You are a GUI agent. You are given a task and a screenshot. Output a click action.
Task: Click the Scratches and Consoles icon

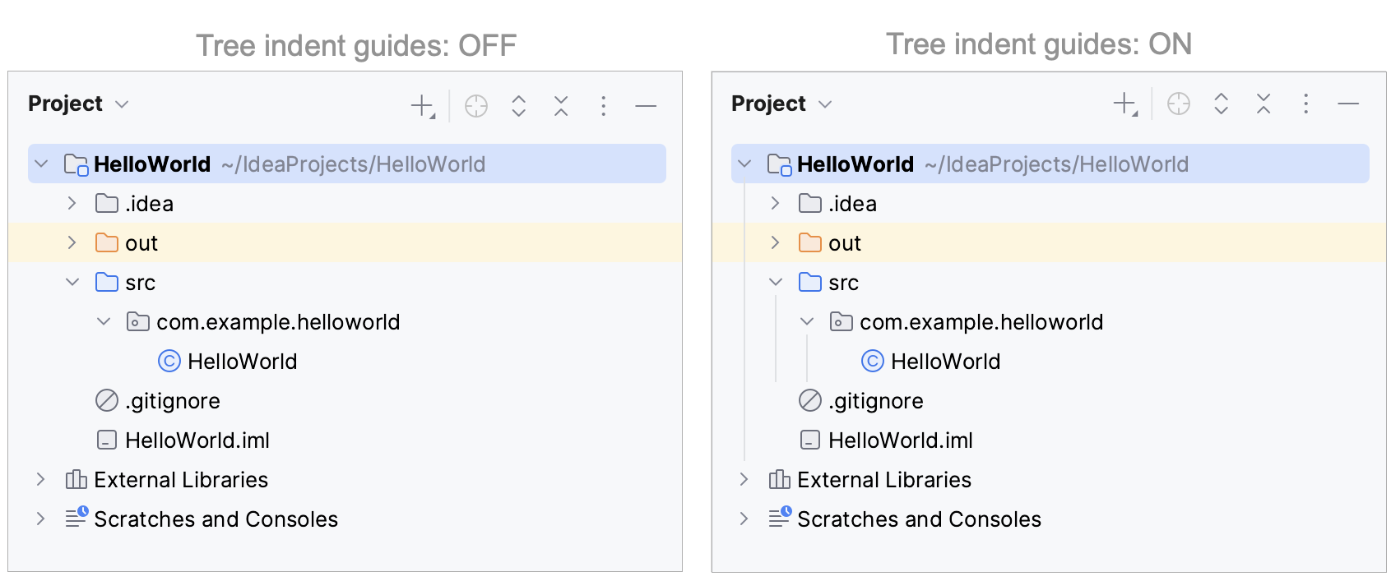[x=74, y=519]
